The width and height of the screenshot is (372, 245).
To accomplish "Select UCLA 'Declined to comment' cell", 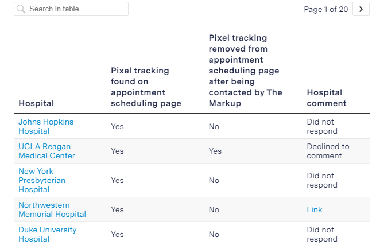I will (328, 151).
